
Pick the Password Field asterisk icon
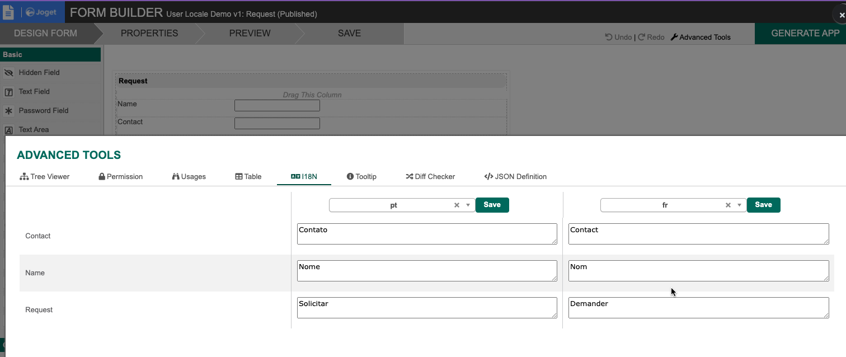[x=8, y=111]
